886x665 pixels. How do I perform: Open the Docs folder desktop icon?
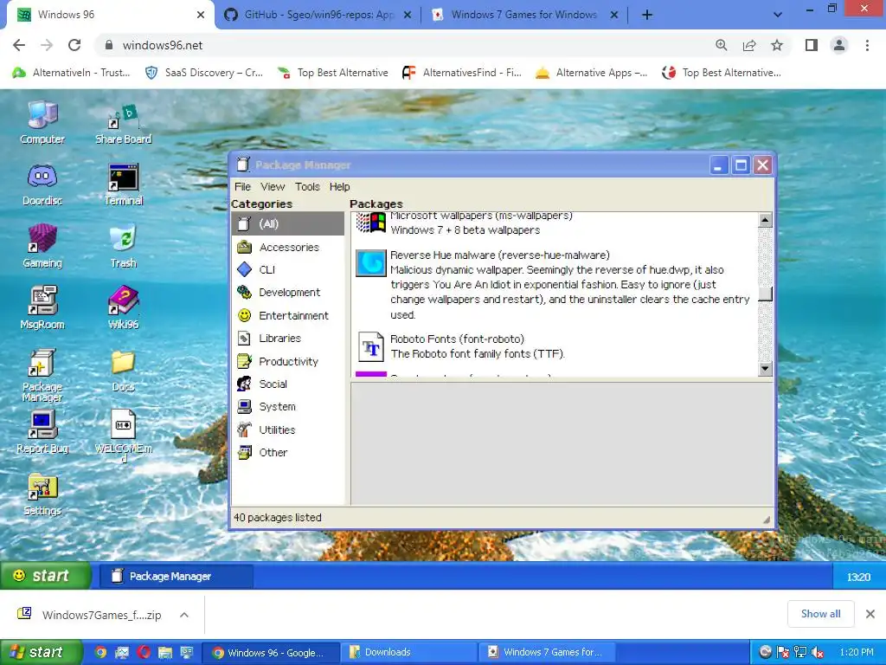(x=123, y=371)
